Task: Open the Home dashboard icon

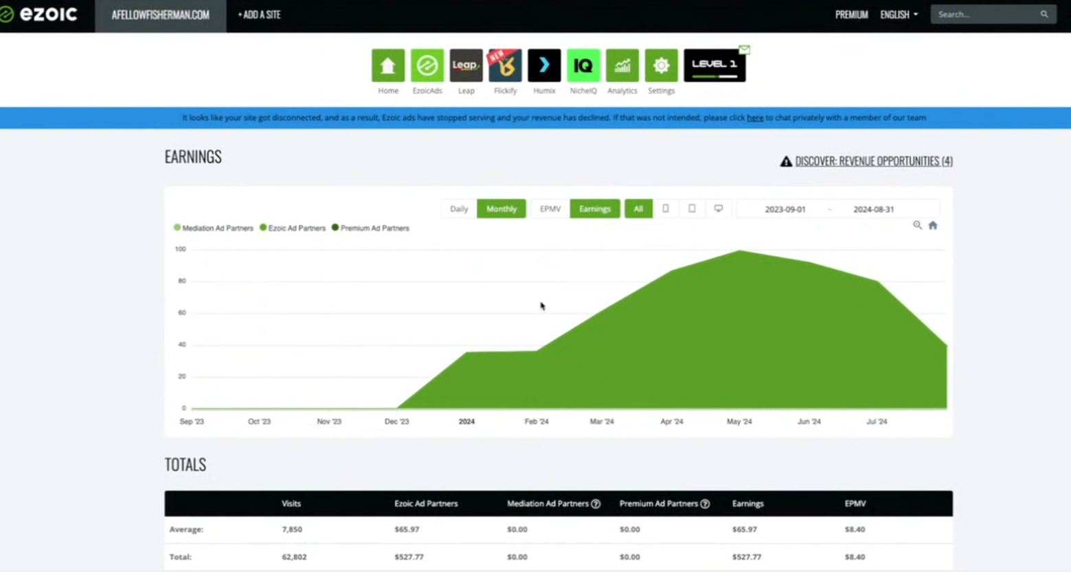Action: [388, 65]
